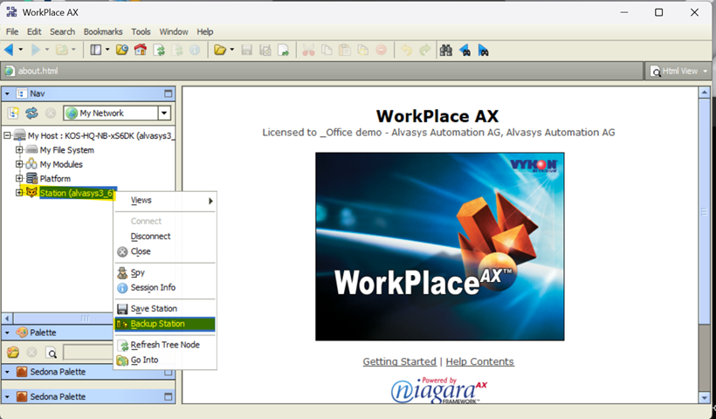The image size is (716, 419).
Task: Click the Sync tree arrows icon in Nav
Action: [31, 113]
